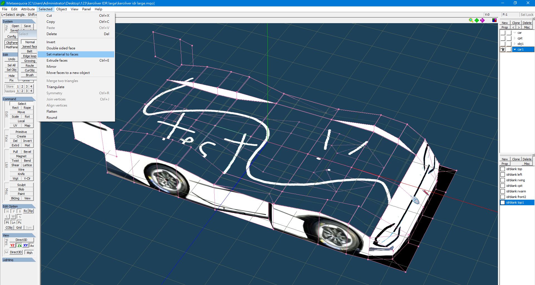The width and height of the screenshot is (535, 285).
Task: Collapse the car1 object tree arrow
Action: tap(515, 50)
